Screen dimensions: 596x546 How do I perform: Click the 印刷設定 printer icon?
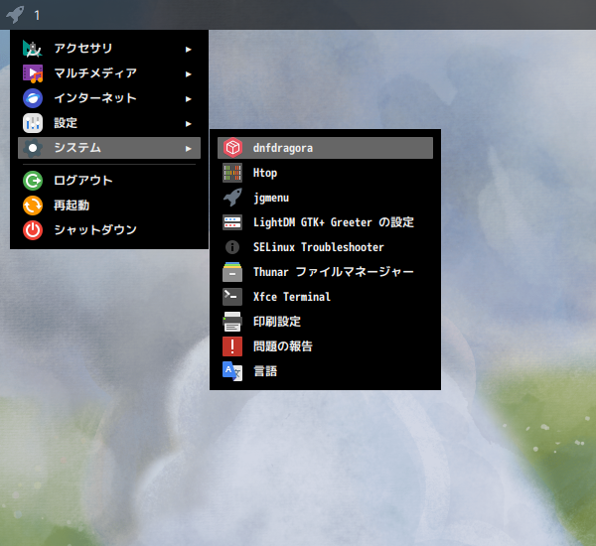(x=232, y=322)
